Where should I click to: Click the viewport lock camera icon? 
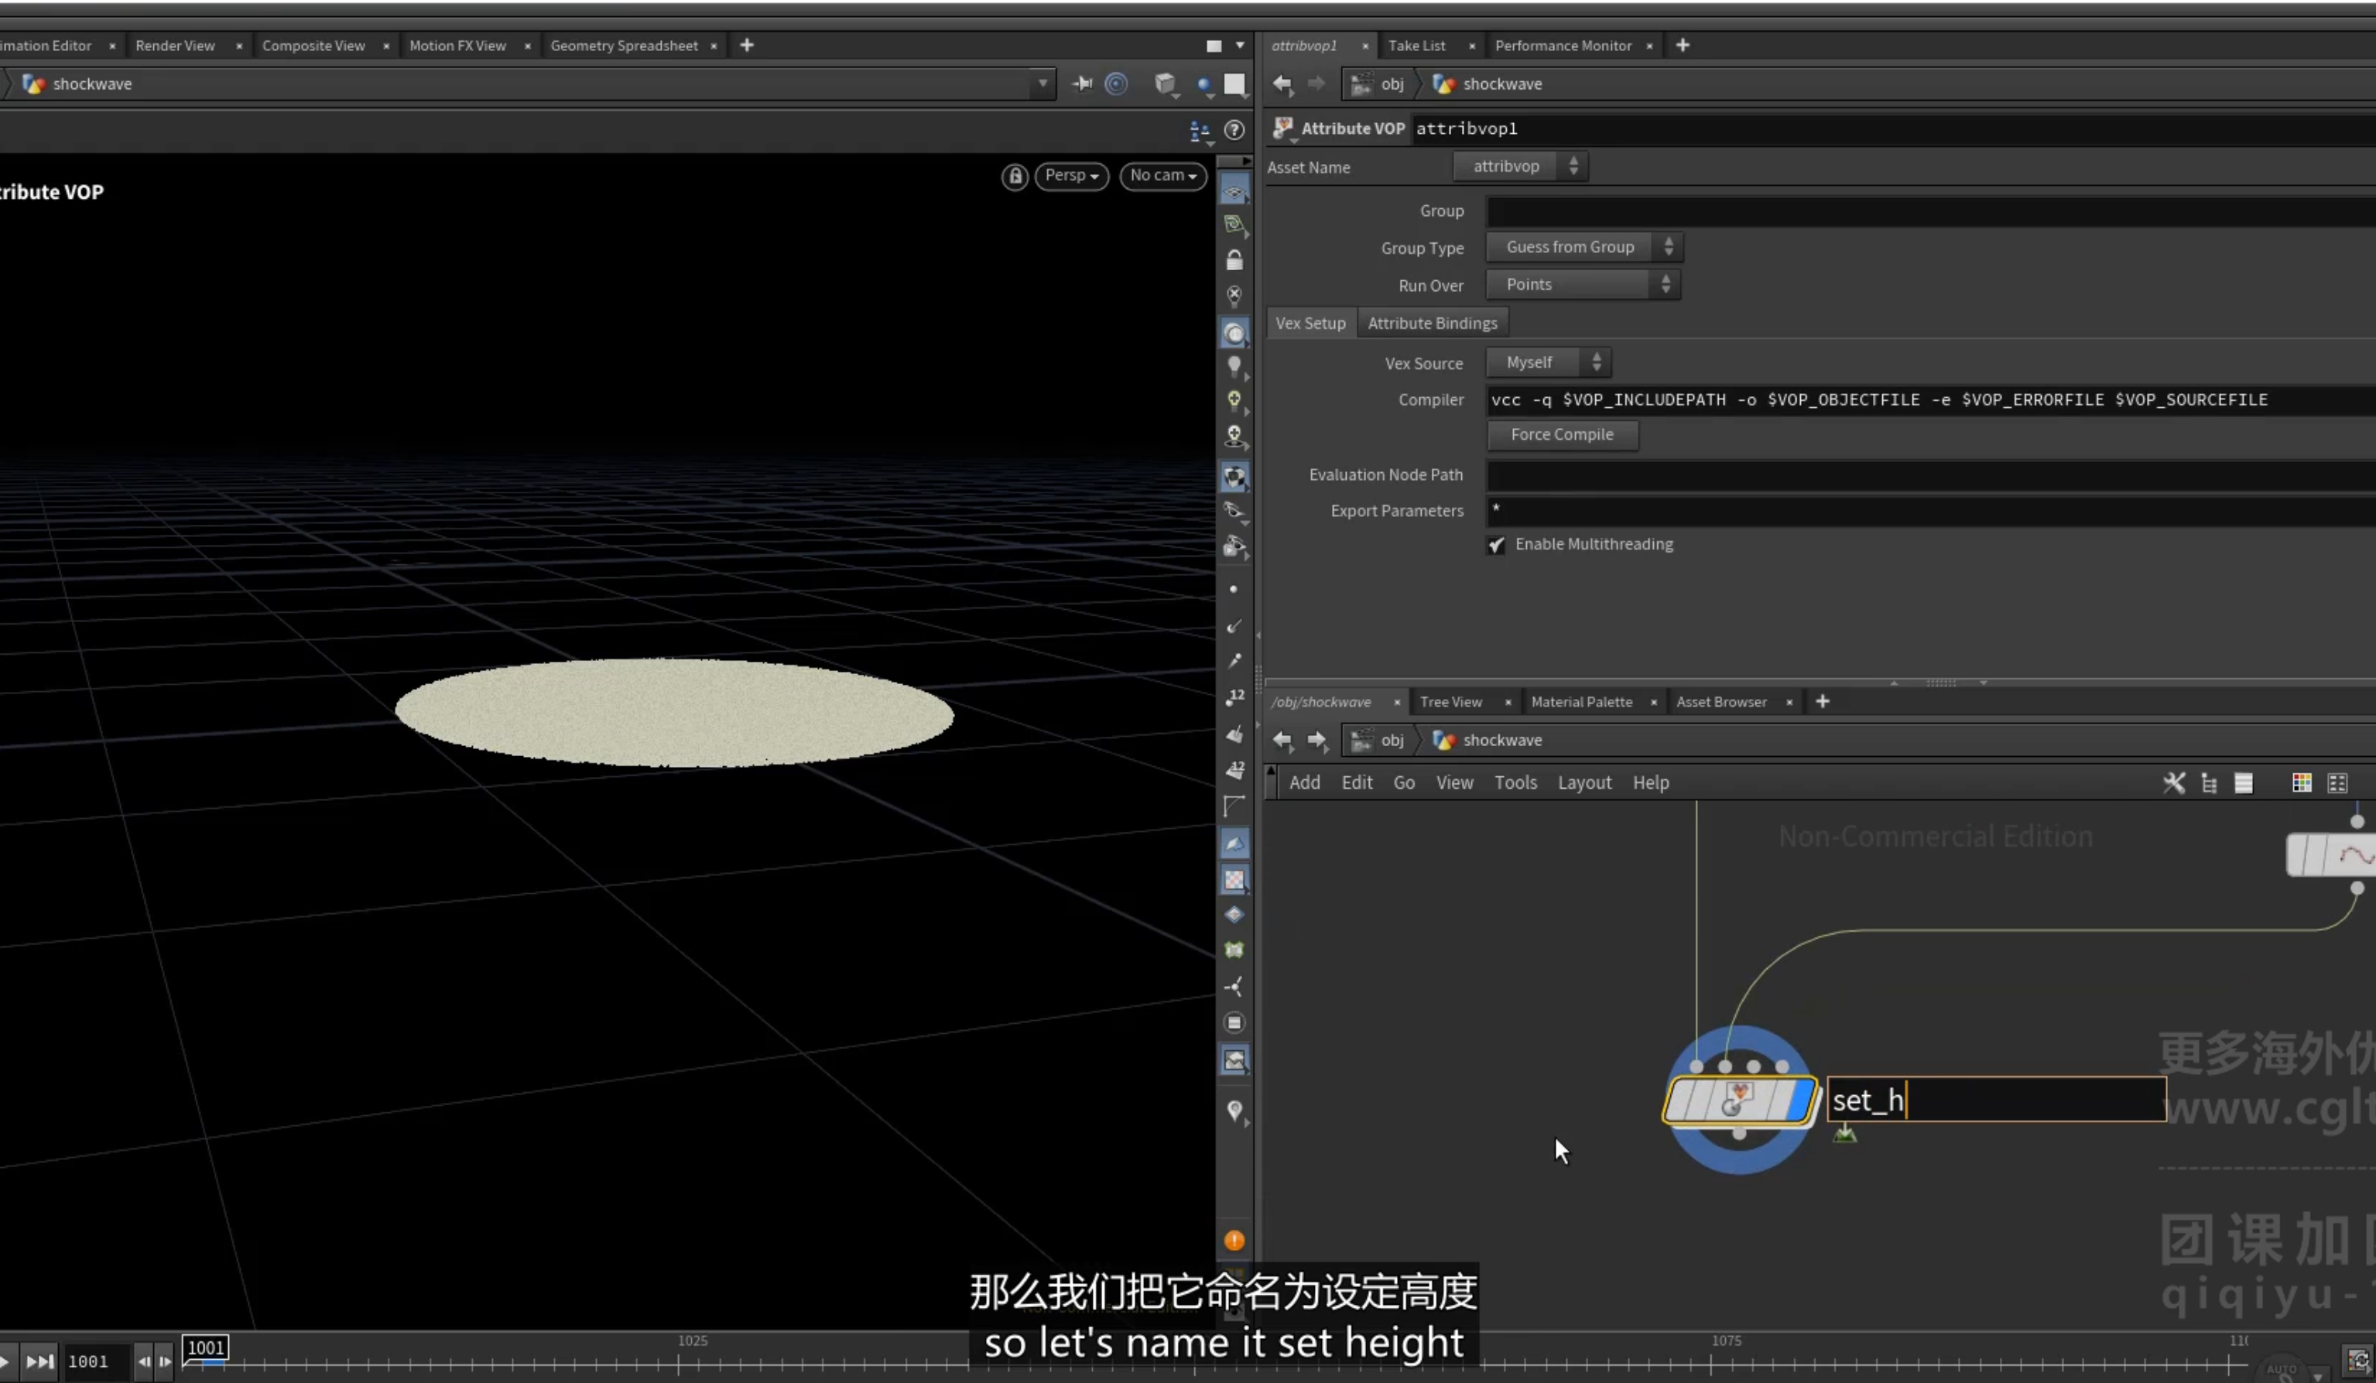tap(1015, 176)
